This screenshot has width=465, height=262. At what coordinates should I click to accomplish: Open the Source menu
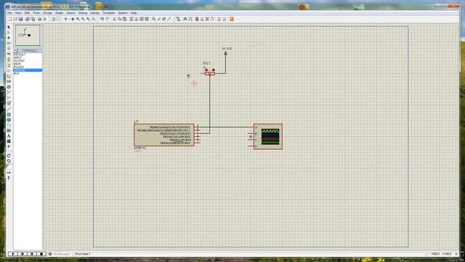tap(71, 13)
